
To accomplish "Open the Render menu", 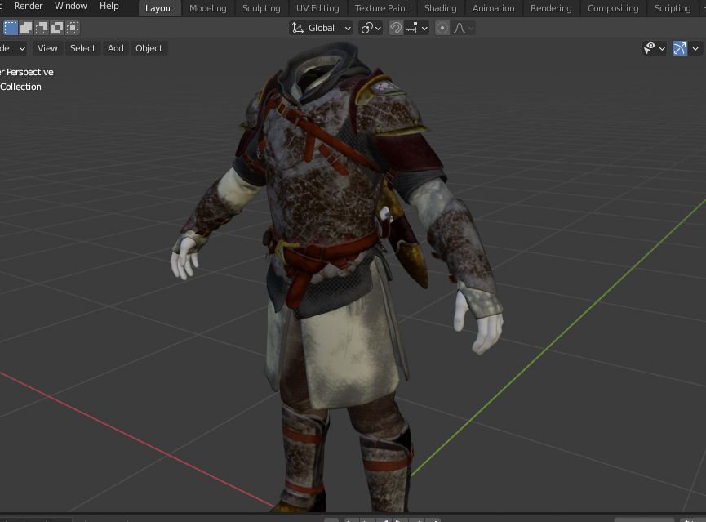I will tap(29, 7).
